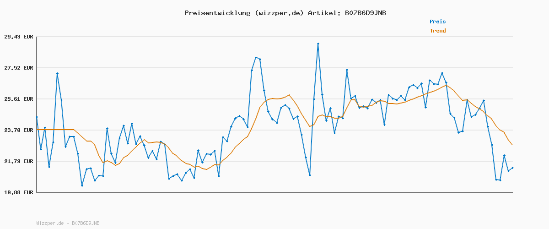Select the first blue data point on left

pyautogui.click(x=37, y=117)
